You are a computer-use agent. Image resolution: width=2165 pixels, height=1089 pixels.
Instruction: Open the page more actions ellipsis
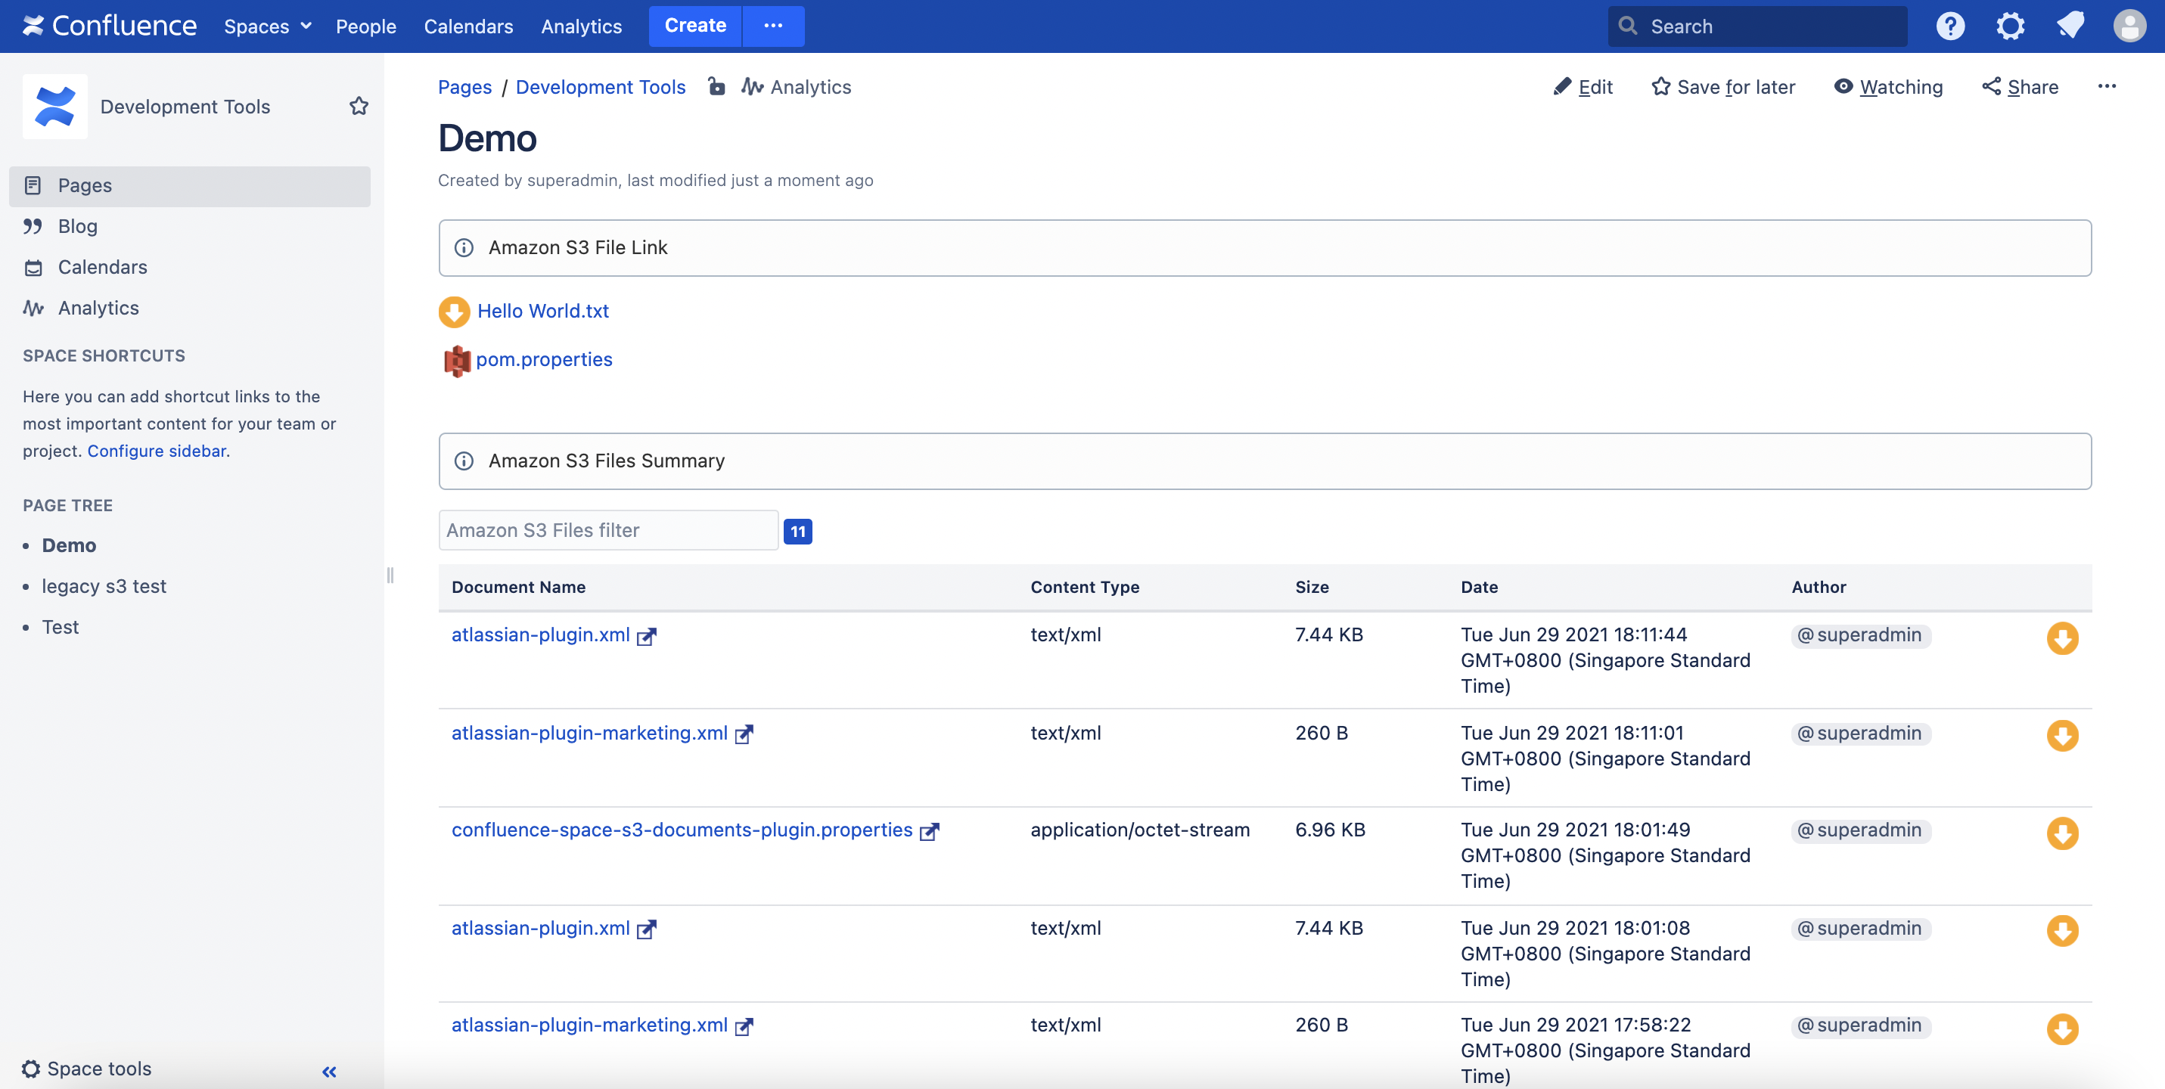click(2106, 86)
